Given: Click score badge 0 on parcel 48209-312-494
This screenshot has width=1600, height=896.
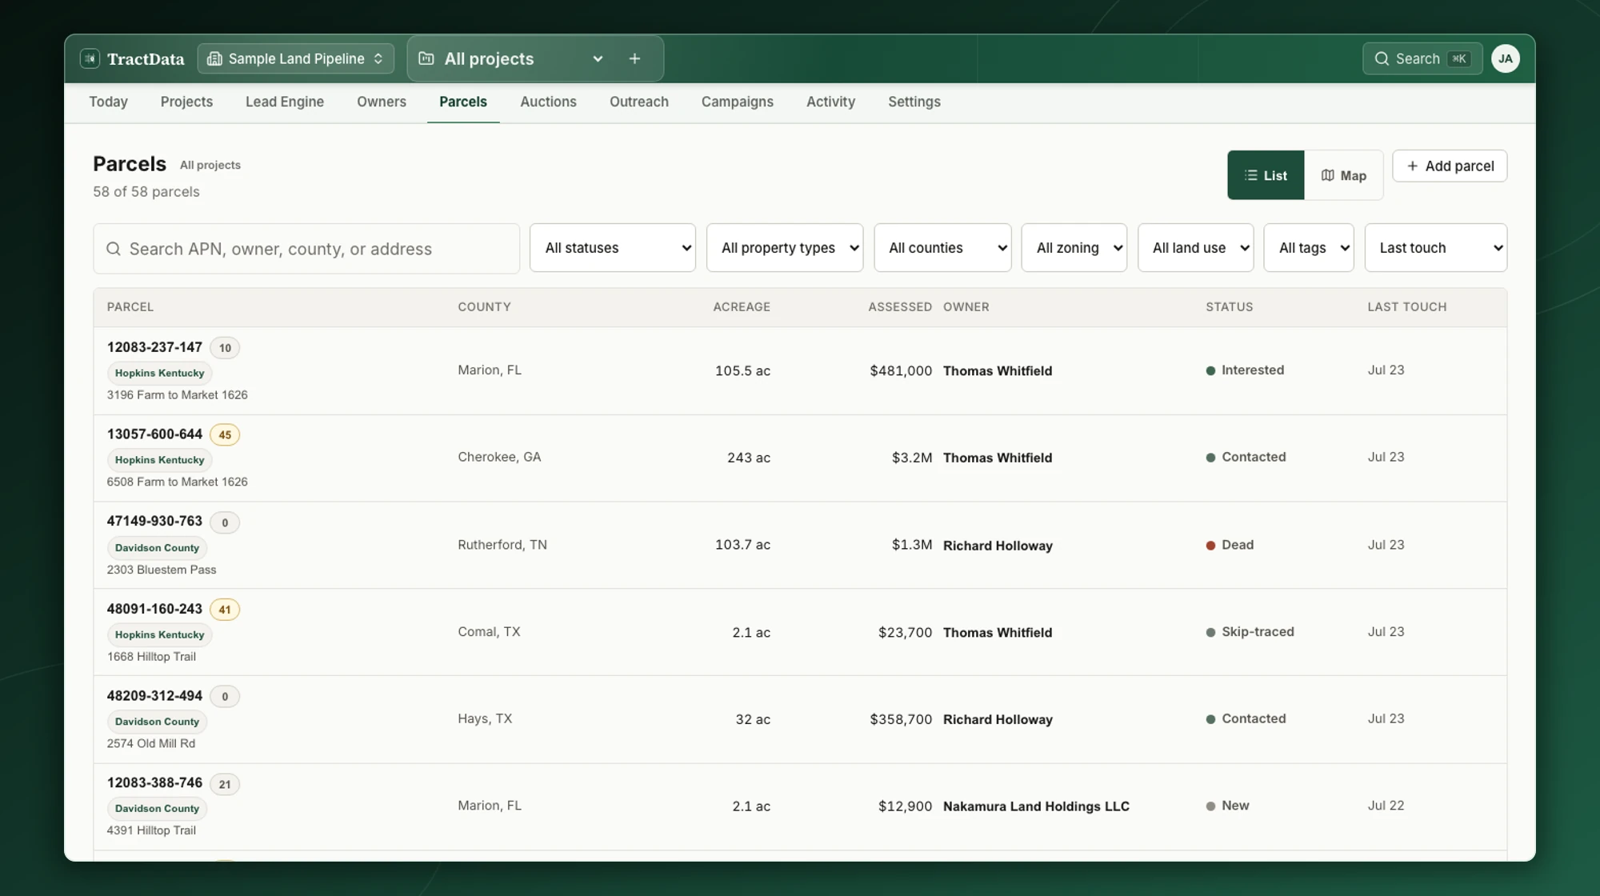Looking at the screenshot, I should coord(225,697).
